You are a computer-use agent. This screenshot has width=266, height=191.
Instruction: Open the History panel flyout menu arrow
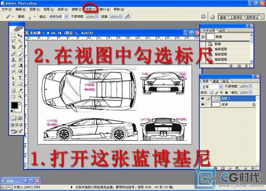coord(251,30)
